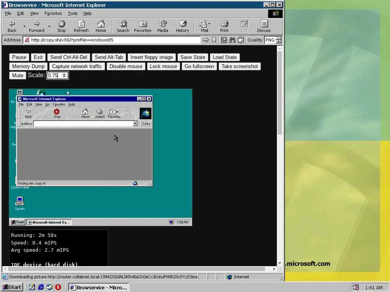This screenshot has height=292, width=390.
Task: Go to the Home page icon
Action: pos(101,26)
